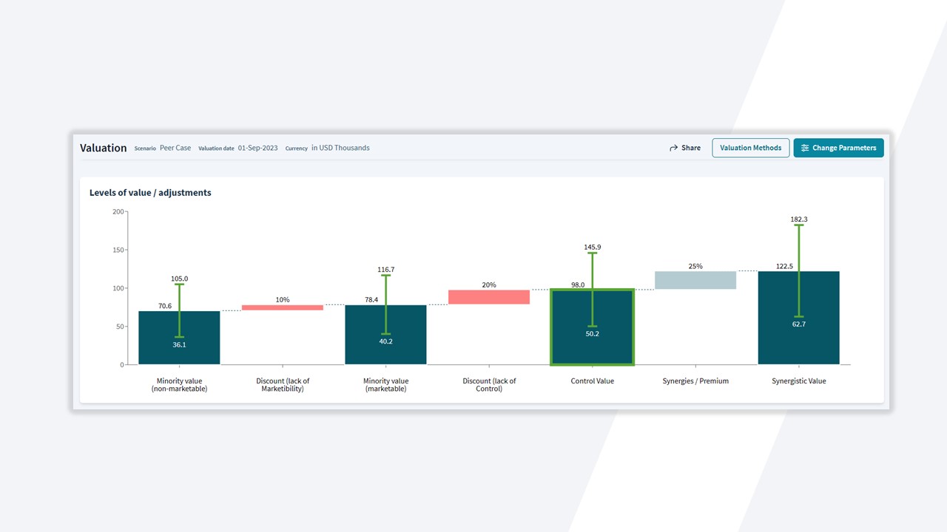Select the Peer Case scenario value
The image size is (947, 532).
coord(175,148)
